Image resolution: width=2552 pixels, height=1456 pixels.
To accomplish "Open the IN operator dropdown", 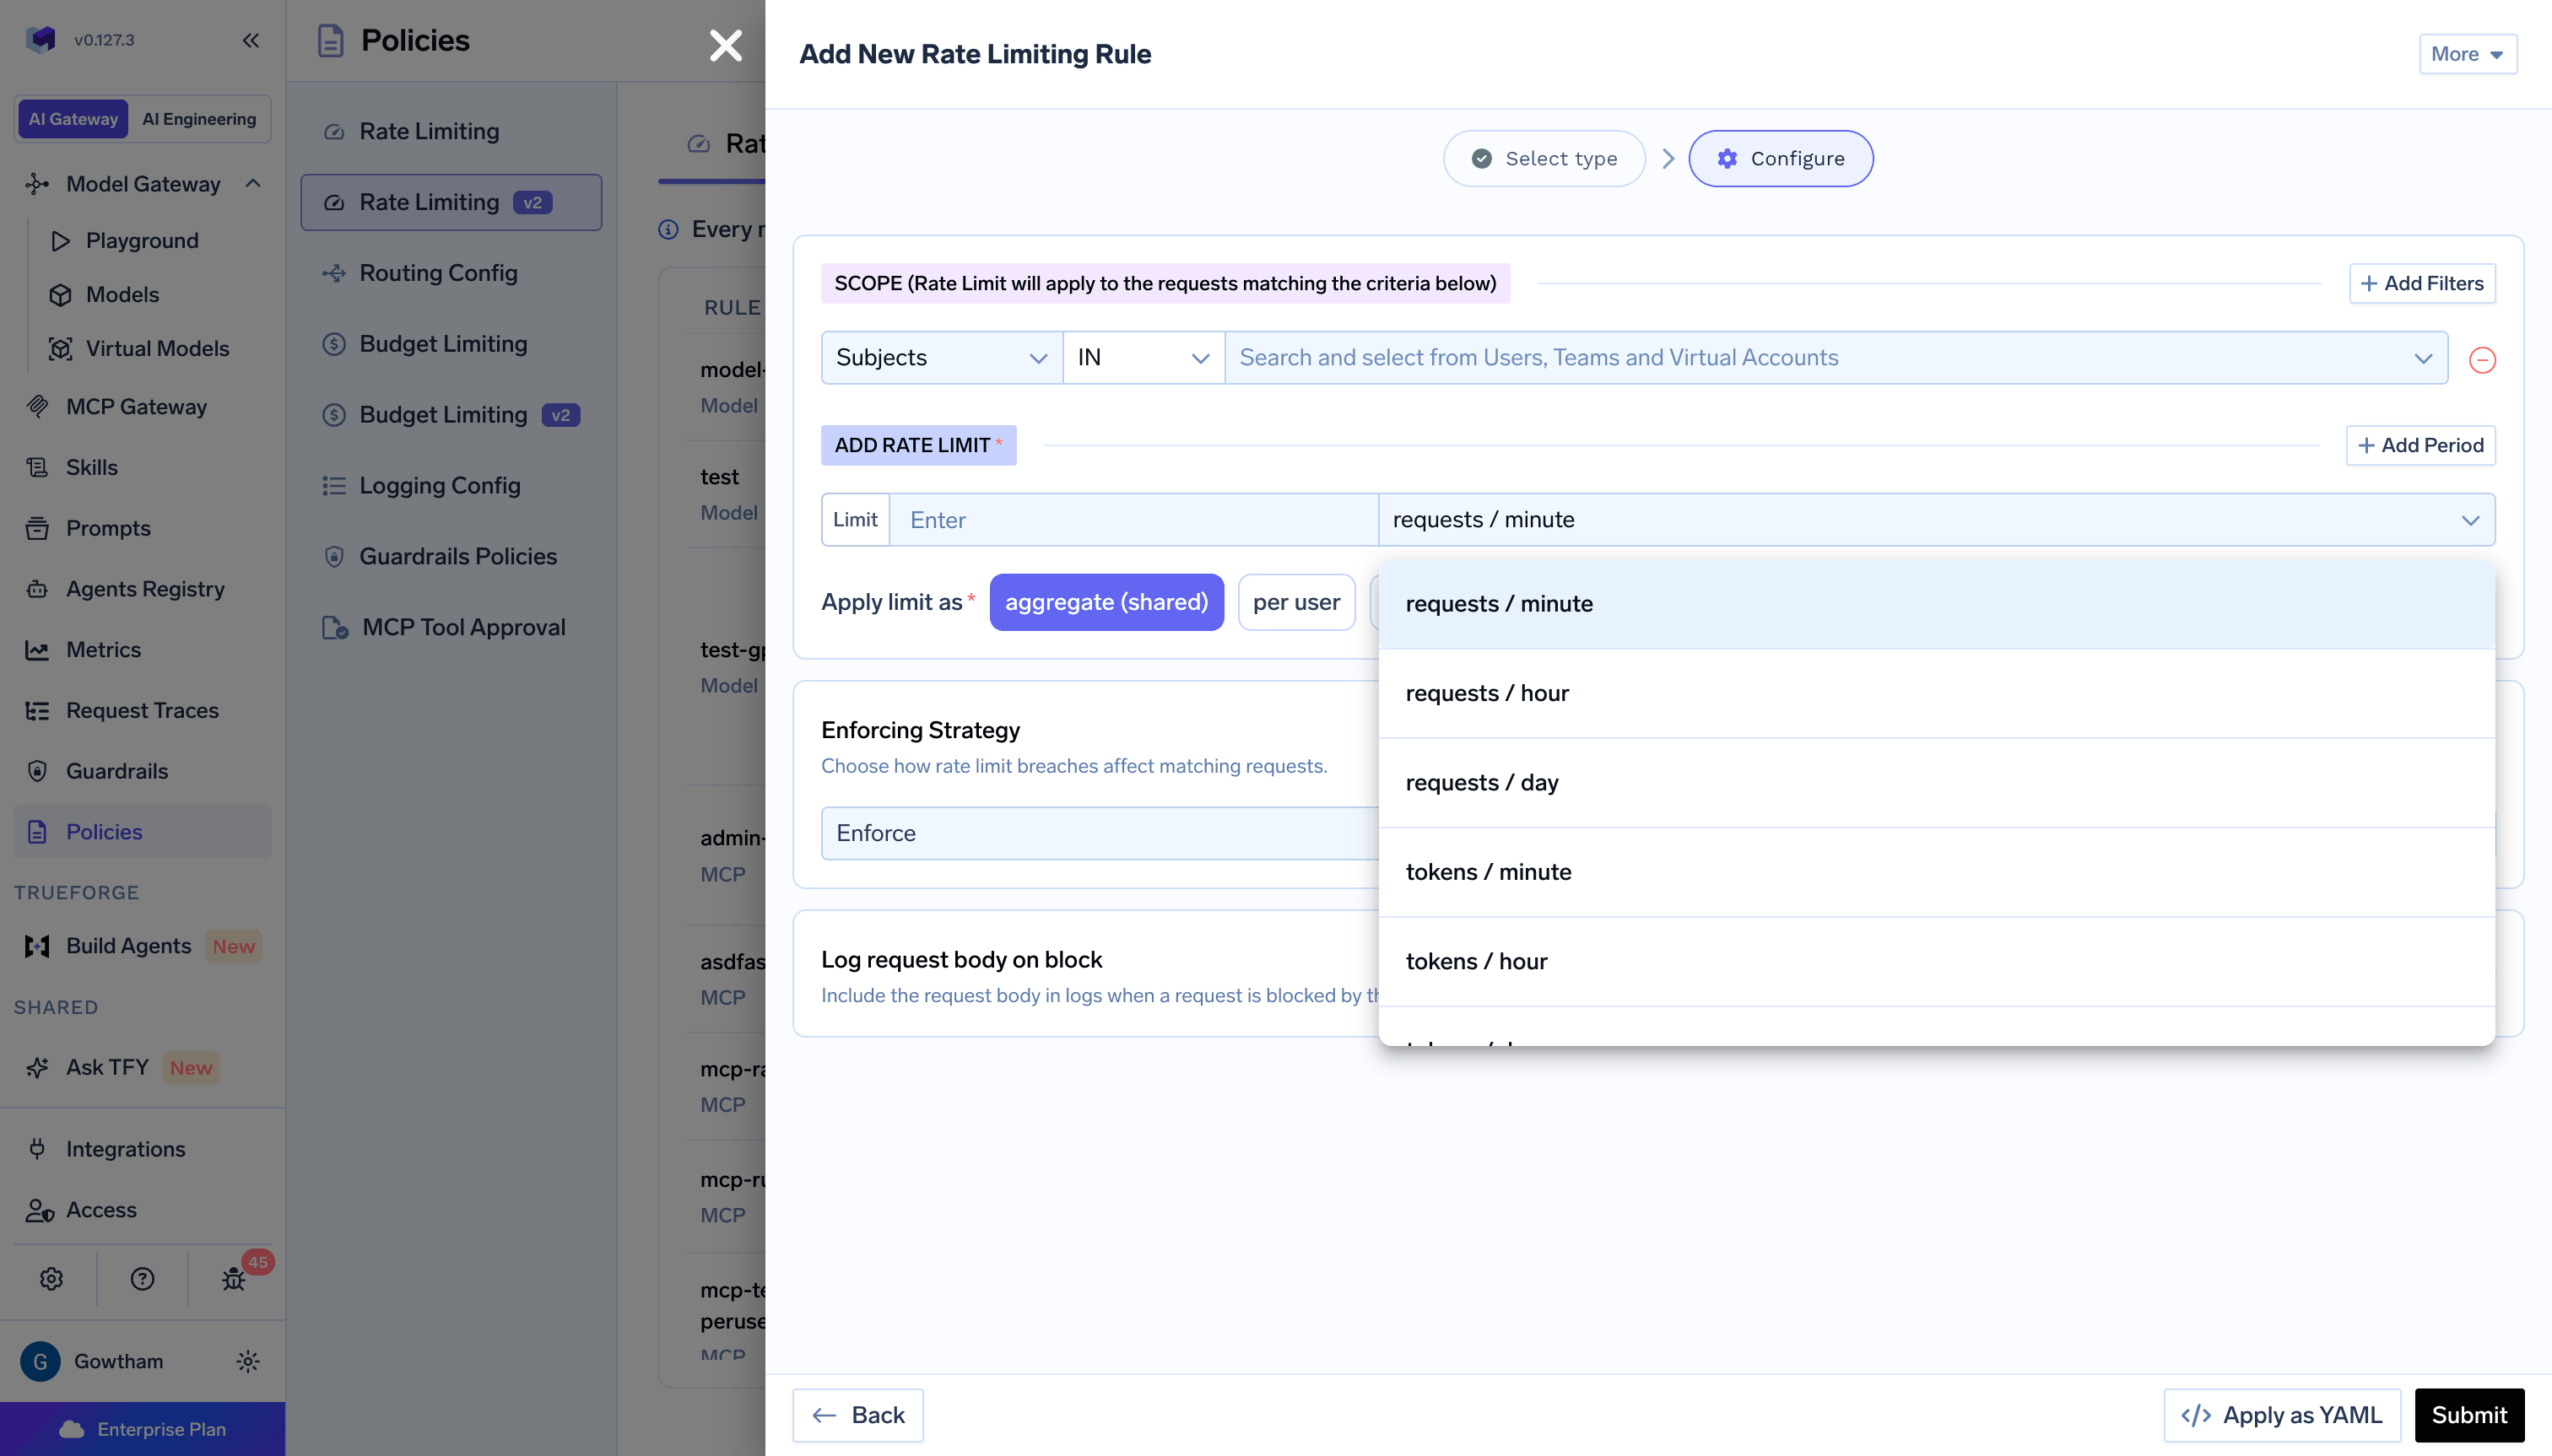I will [1144, 358].
